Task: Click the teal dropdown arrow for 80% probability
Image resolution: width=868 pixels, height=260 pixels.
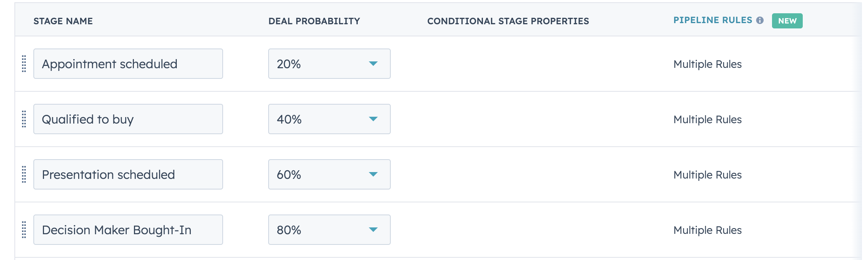Action: coord(374,229)
